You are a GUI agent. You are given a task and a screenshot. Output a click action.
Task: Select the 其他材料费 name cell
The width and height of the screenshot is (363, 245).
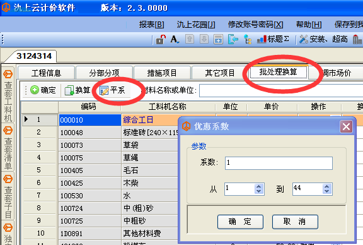point(150,233)
